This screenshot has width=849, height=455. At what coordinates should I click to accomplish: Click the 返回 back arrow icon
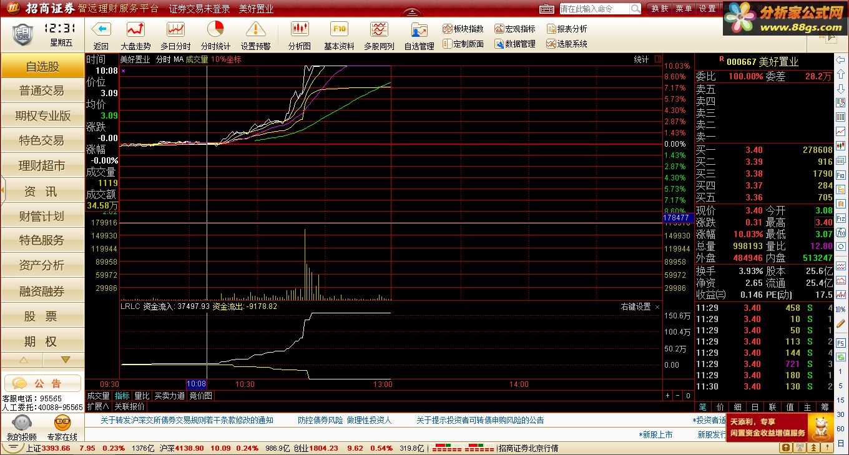click(101, 29)
